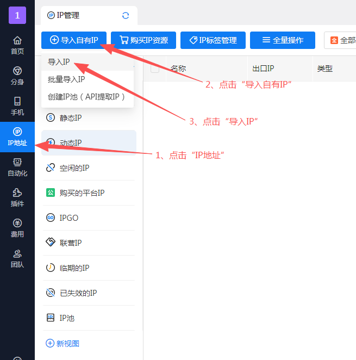
Task: Show 联营IP view
Action: pos(89,243)
